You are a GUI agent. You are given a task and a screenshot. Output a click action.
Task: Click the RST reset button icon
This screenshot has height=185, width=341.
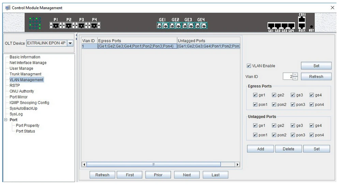(311, 26)
